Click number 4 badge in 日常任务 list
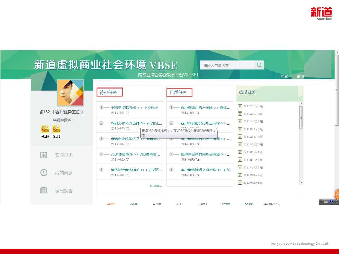 (x=171, y=154)
